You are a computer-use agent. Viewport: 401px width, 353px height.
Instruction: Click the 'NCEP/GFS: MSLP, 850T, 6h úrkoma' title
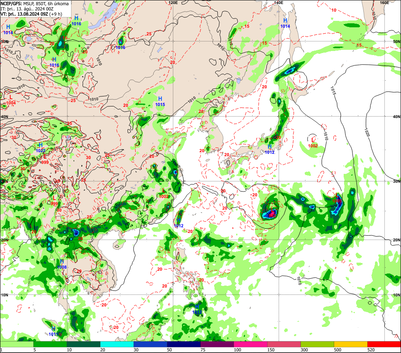pyautogui.click(x=34, y=4)
